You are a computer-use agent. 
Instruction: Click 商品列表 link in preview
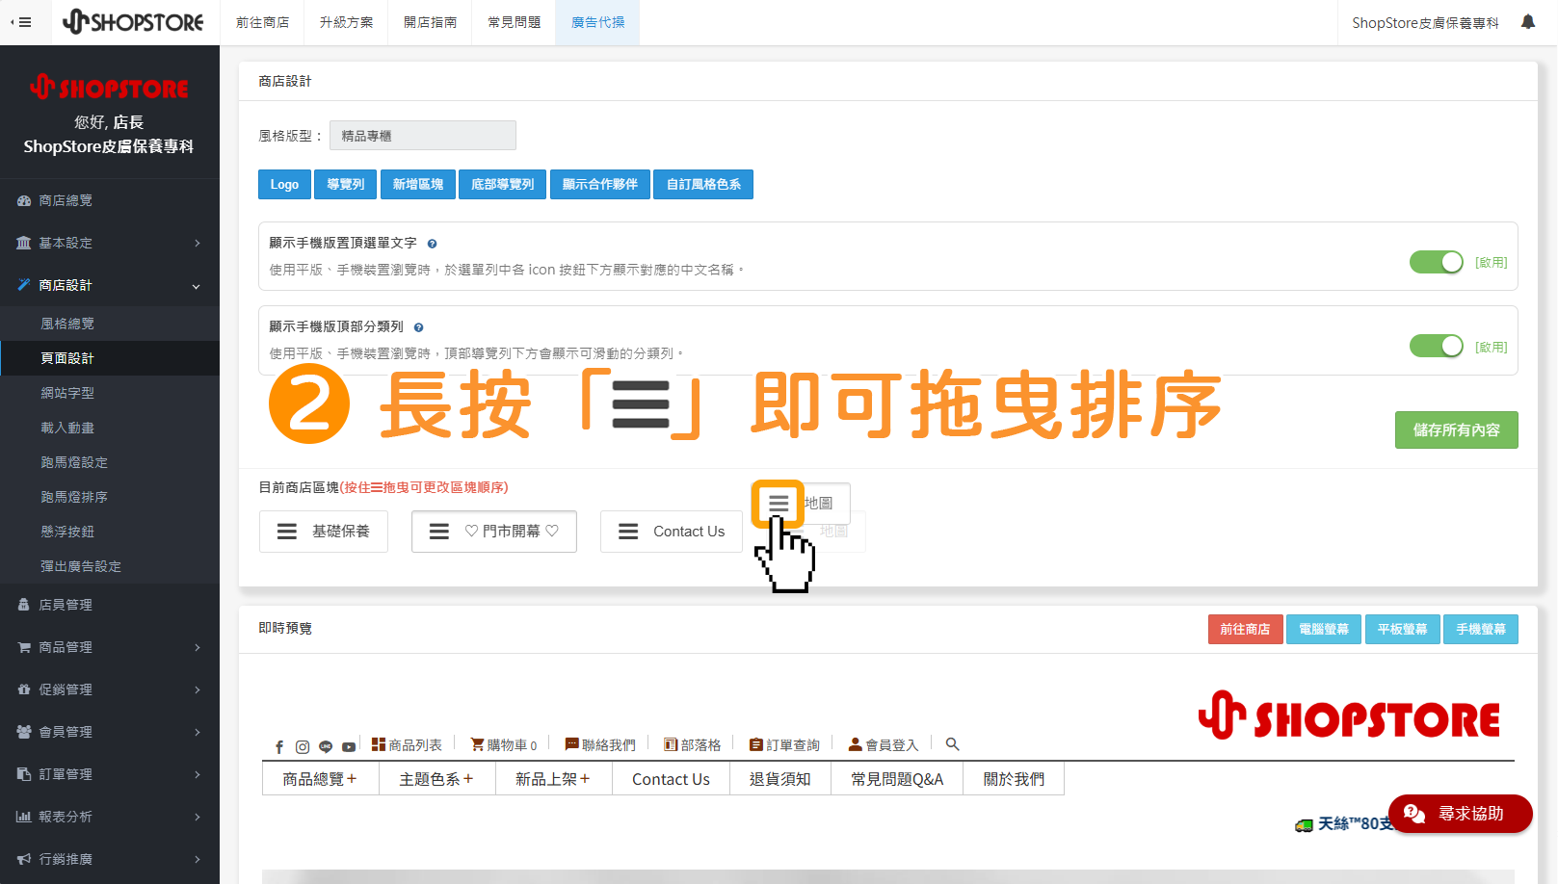[407, 744]
